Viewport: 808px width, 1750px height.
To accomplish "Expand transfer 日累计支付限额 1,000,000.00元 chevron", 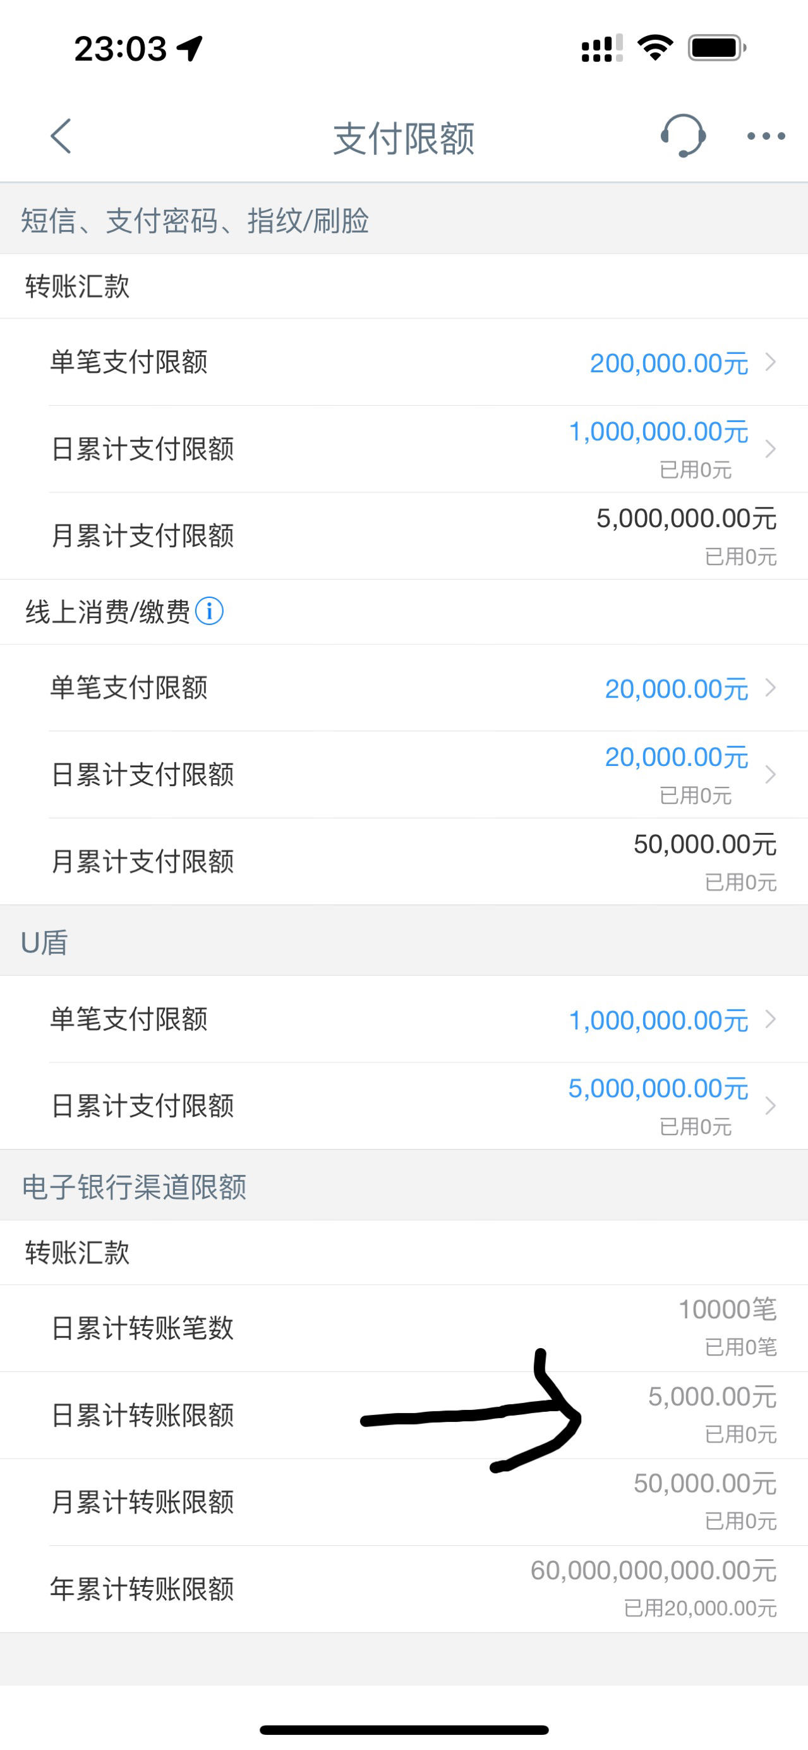I will tap(770, 449).
